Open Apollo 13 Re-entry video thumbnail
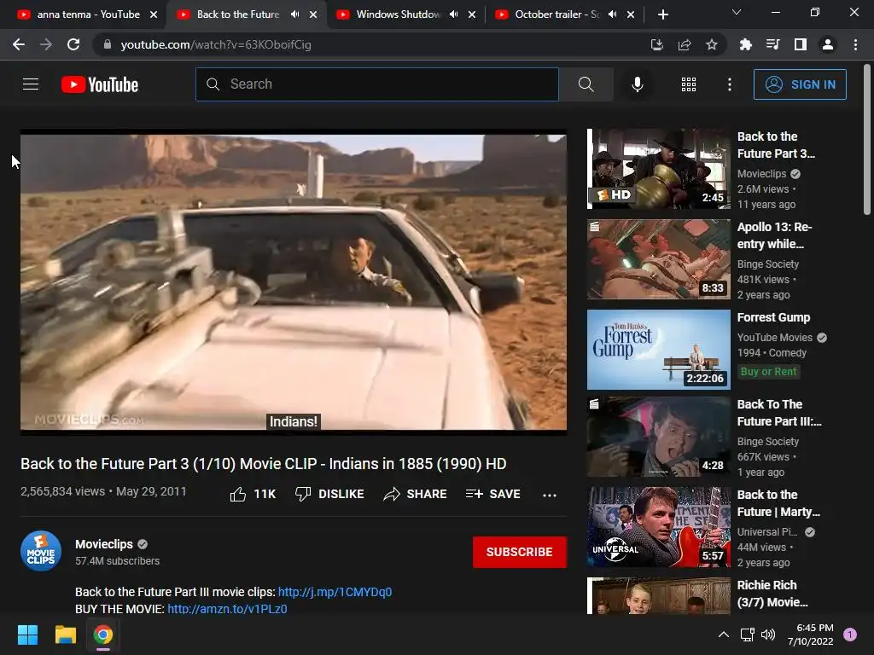 coord(659,259)
